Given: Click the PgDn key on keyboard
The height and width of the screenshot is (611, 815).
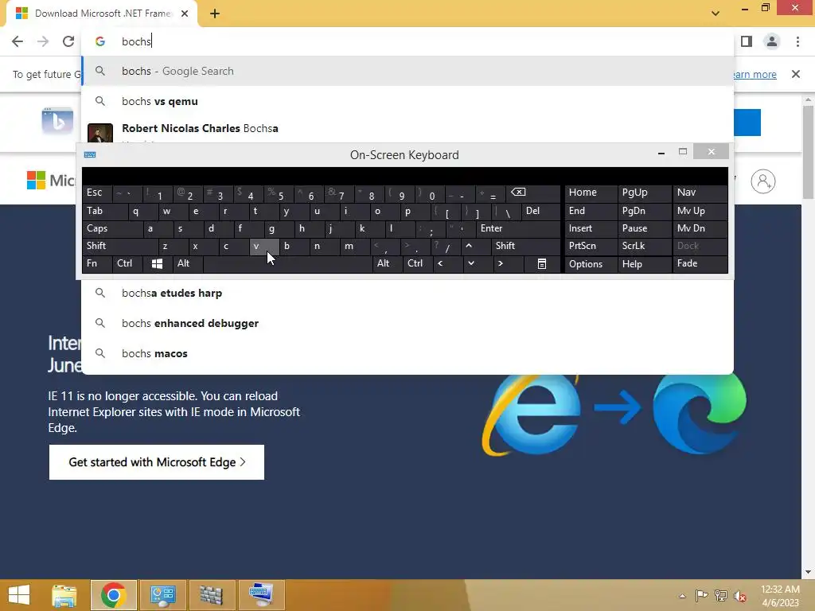Looking at the screenshot, I should [645, 211].
